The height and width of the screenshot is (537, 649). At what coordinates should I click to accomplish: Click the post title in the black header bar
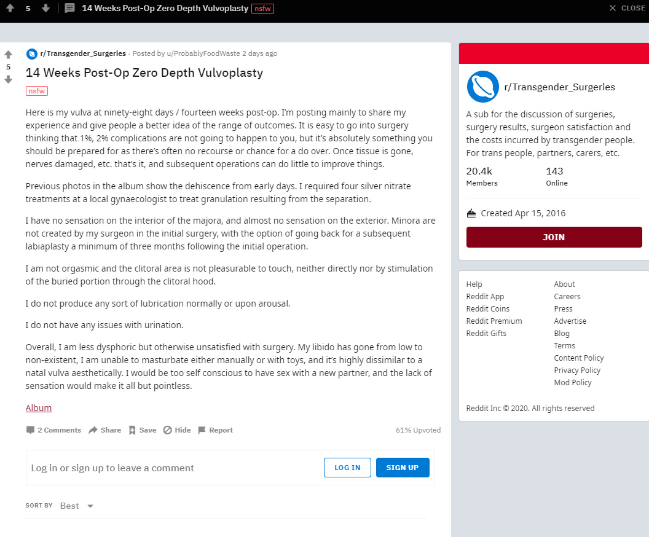(165, 8)
